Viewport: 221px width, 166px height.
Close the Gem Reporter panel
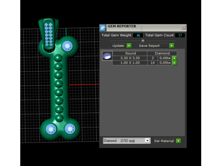[183, 28]
